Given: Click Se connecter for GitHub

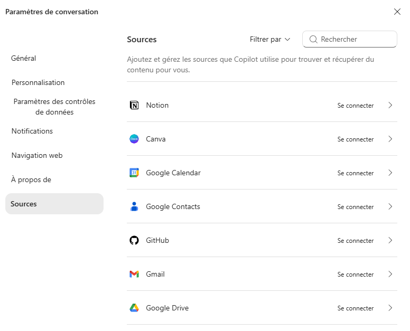Looking at the screenshot, I should click(x=356, y=241).
